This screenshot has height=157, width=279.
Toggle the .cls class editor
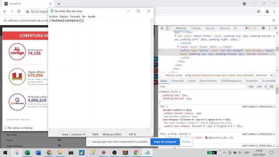click(x=259, y=86)
